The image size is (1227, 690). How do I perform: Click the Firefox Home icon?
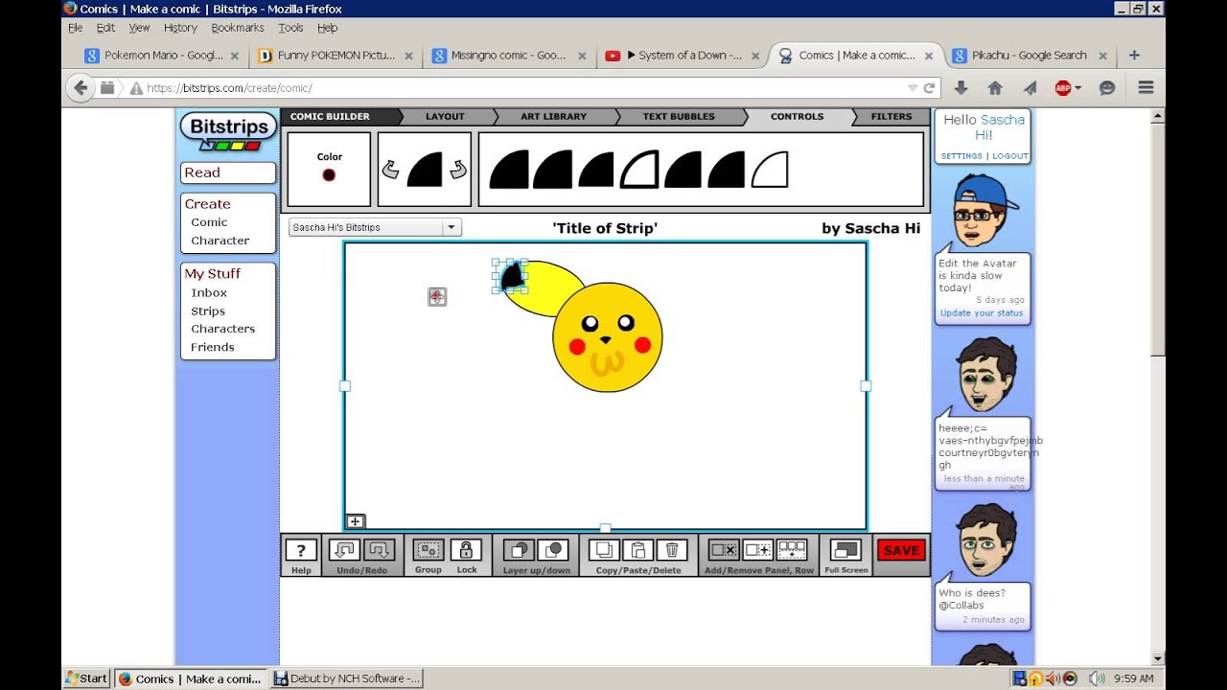[995, 88]
